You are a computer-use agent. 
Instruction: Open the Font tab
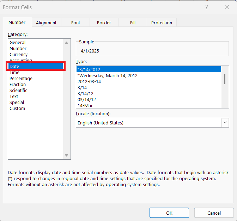(x=75, y=23)
